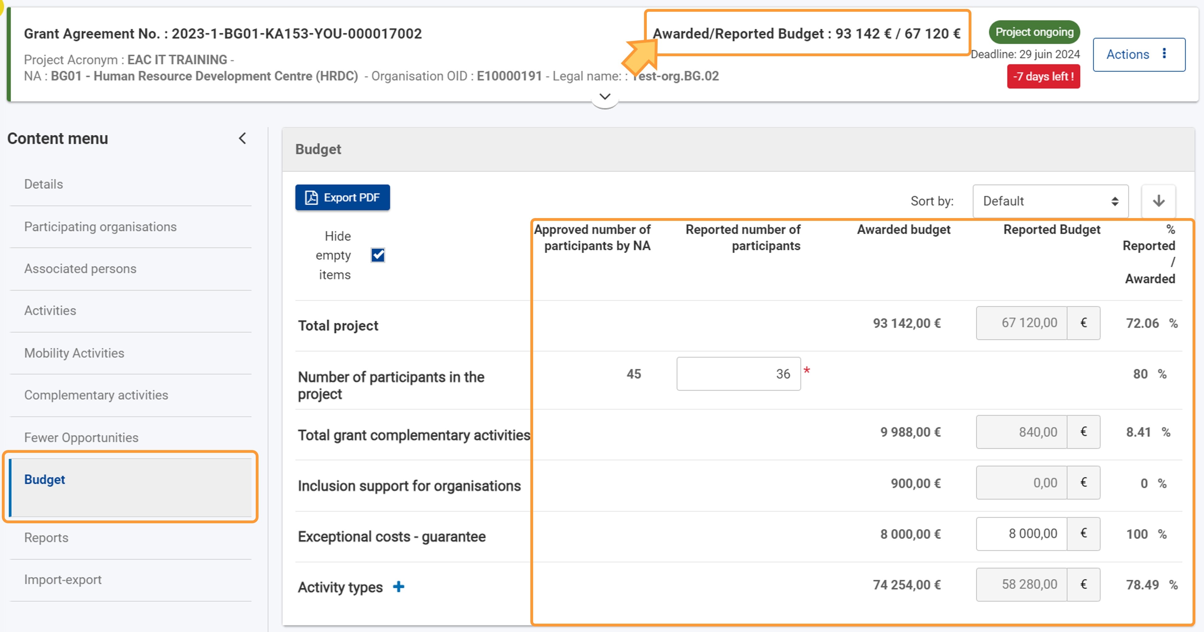Click the Project ongoing status badge
The height and width of the screenshot is (632, 1204).
pyautogui.click(x=1034, y=32)
